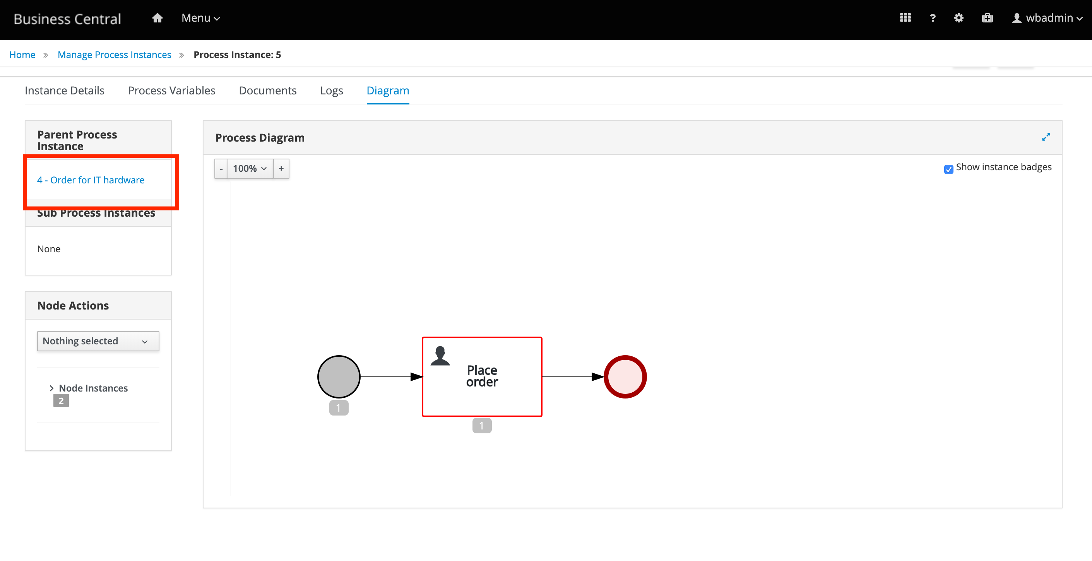
Task: Open Manage Process Instances breadcrumb
Action: tap(115, 55)
